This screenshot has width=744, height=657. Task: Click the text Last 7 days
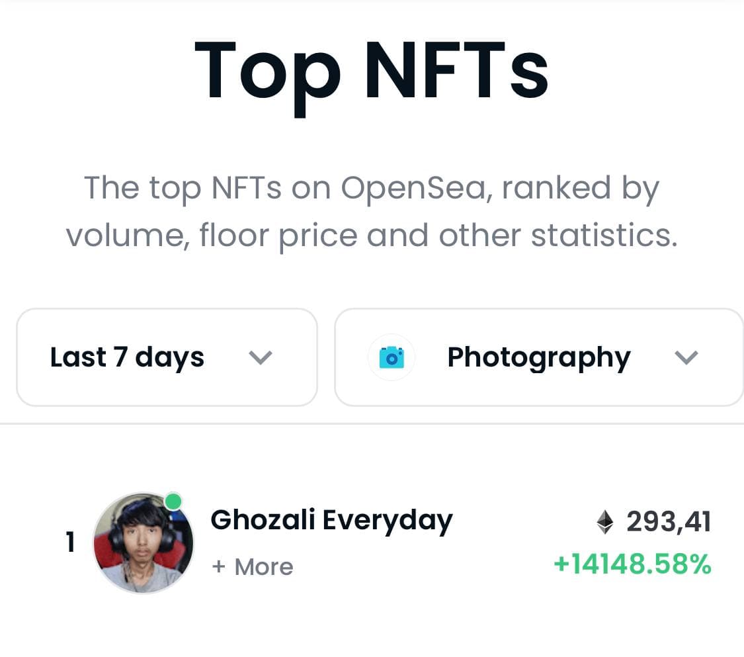coord(127,357)
